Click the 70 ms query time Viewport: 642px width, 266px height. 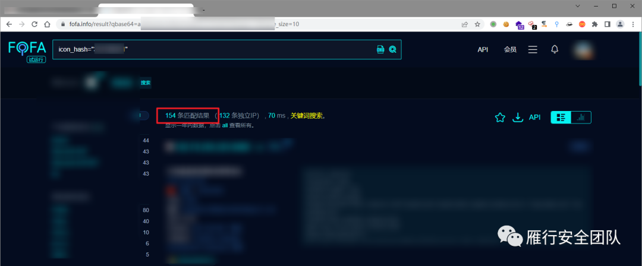click(x=277, y=116)
